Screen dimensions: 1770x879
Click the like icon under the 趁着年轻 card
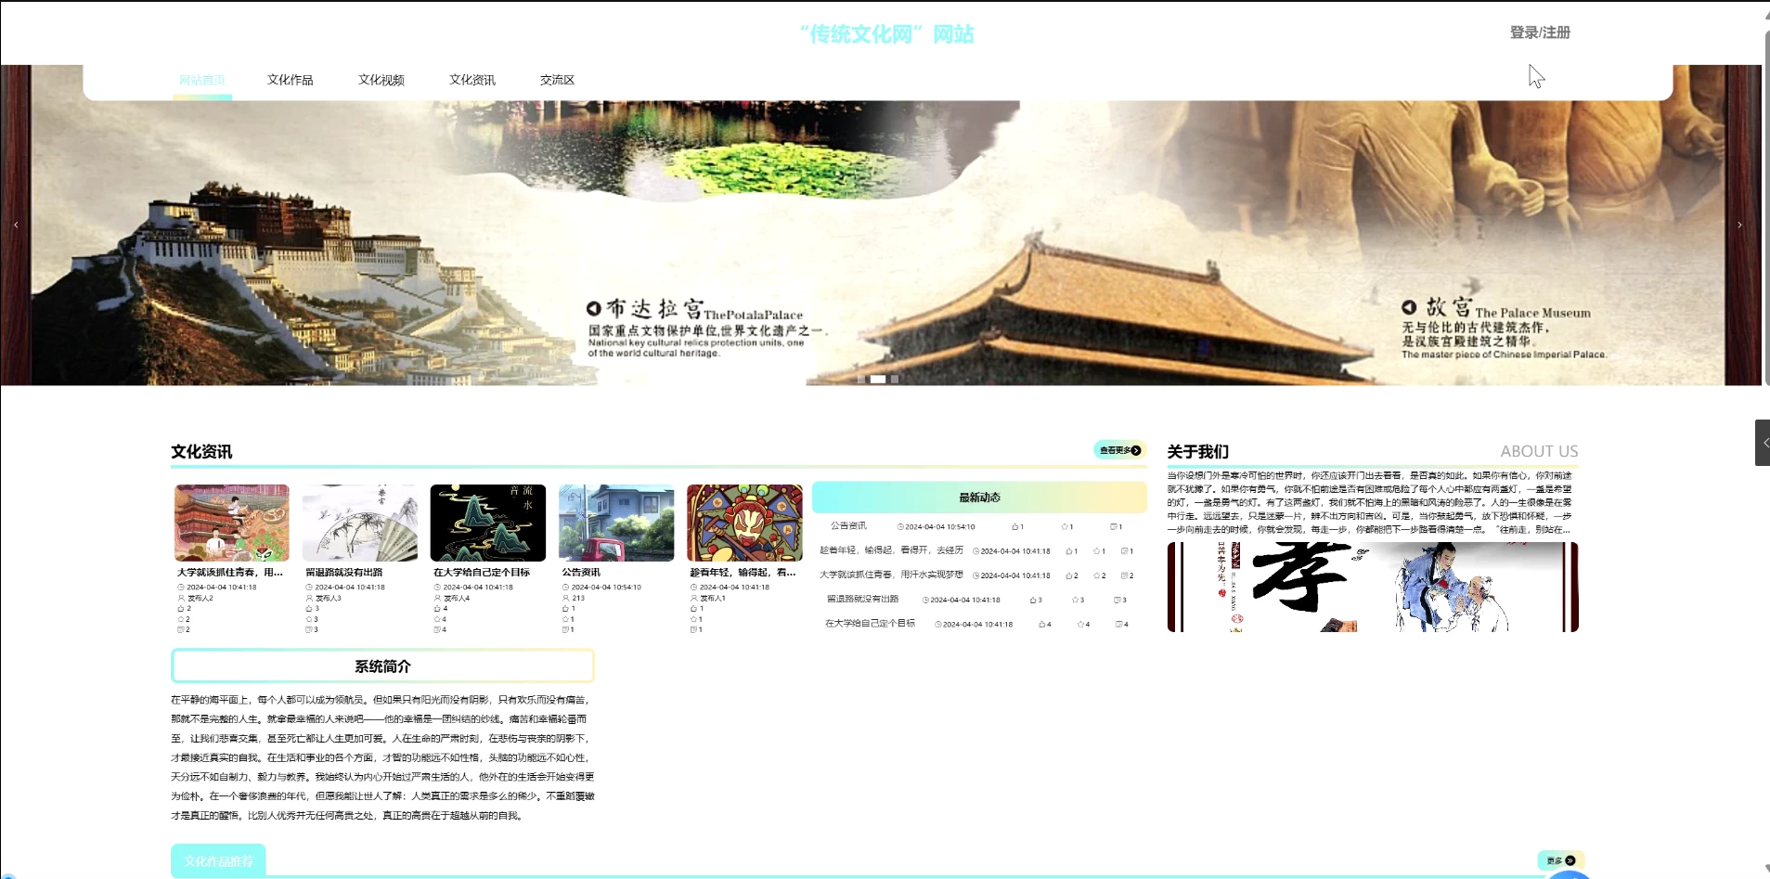tap(693, 608)
